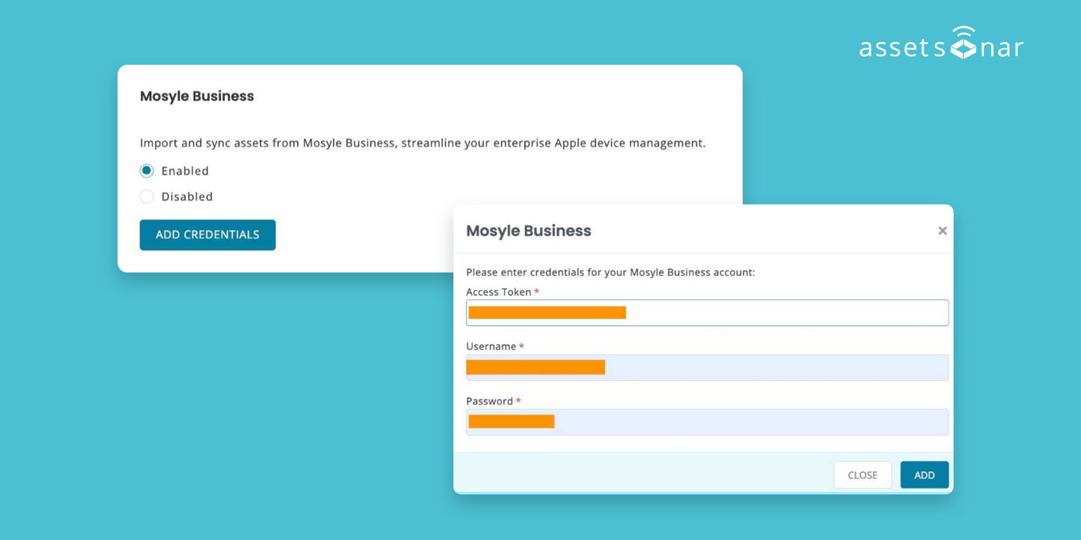
Task: Dismiss the modal via the X icon
Action: [x=943, y=230]
